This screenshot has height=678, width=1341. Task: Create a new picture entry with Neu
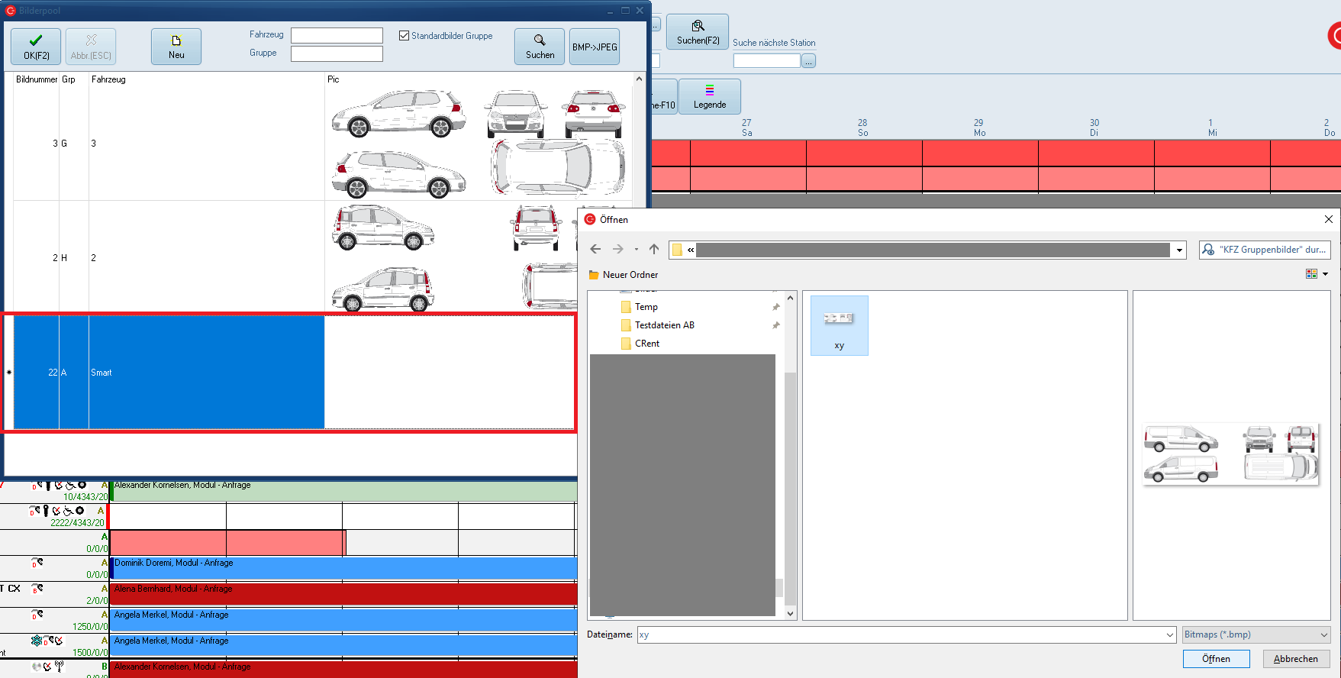point(176,47)
